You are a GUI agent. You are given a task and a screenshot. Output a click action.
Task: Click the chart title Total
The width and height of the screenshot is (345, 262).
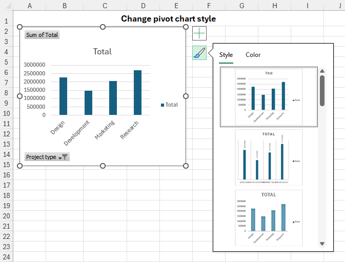pyautogui.click(x=103, y=51)
